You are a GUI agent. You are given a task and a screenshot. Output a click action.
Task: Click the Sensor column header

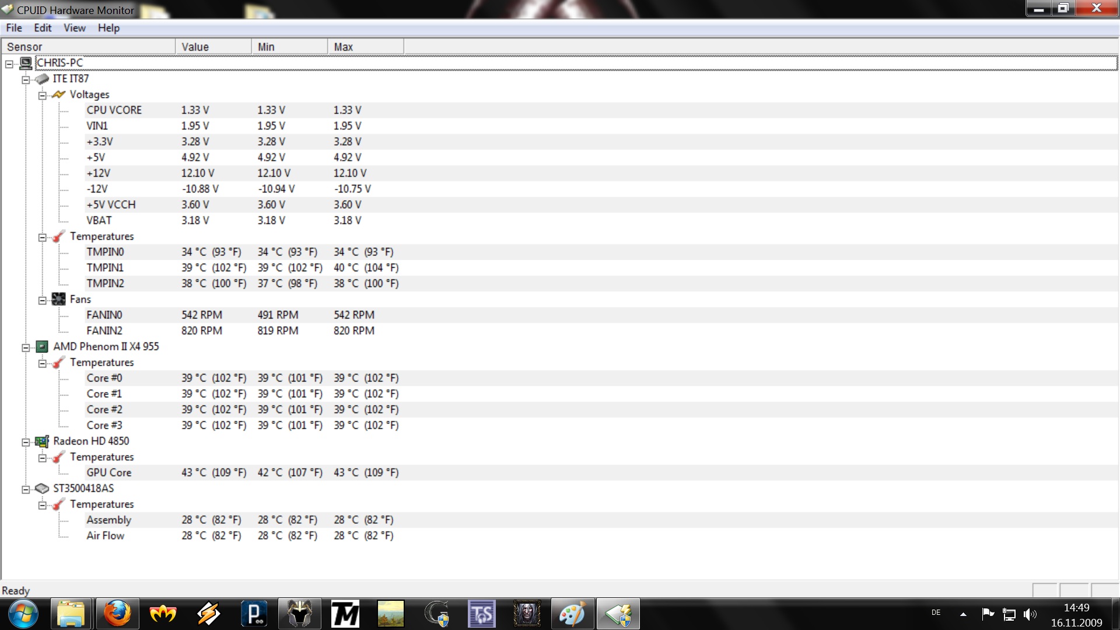pos(88,47)
